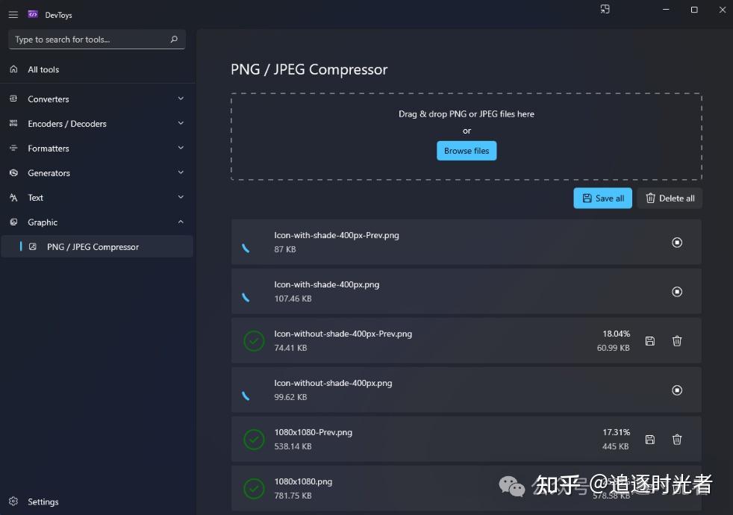Click the Save all button
The width and height of the screenshot is (733, 515).
pyautogui.click(x=602, y=198)
